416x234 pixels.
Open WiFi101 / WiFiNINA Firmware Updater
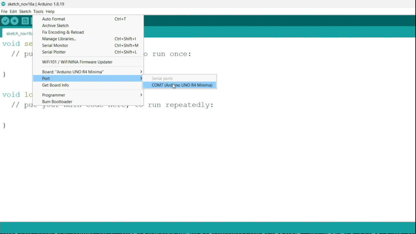88,62
